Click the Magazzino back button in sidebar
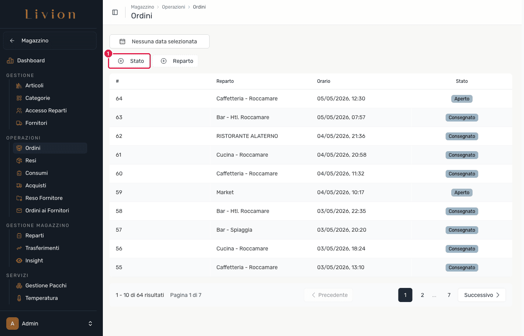Screen dimensions: 524x336 [x=50, y=41]
